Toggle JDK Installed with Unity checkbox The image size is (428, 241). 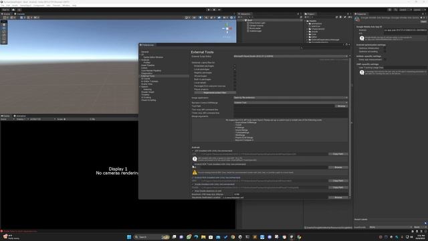[193, 151]
